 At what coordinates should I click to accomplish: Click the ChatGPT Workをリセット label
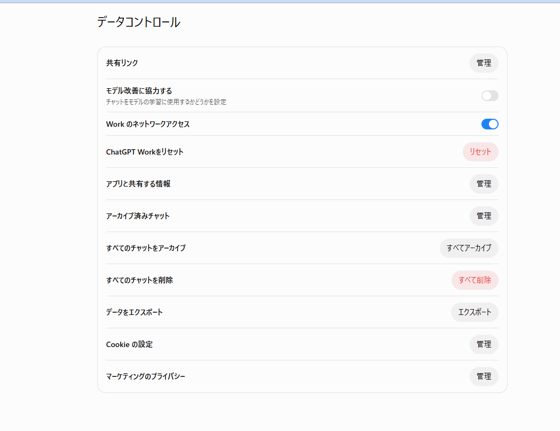[x=145, y=152]
